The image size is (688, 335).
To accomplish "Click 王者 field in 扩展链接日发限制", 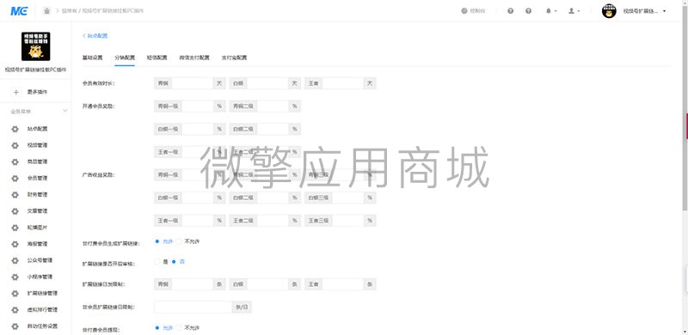I will pyautogui.click(x=342, y=284).
